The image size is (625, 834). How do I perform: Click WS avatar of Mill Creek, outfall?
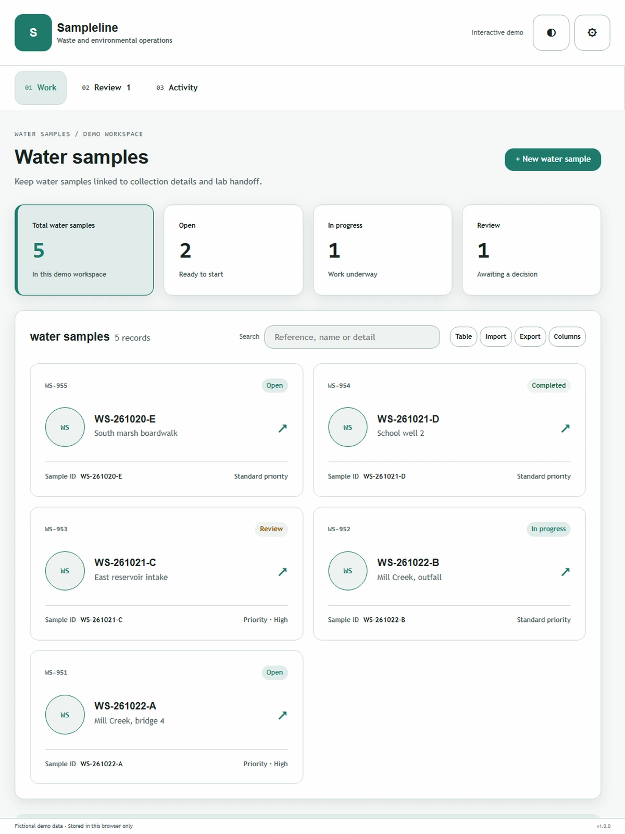(348, 571)
